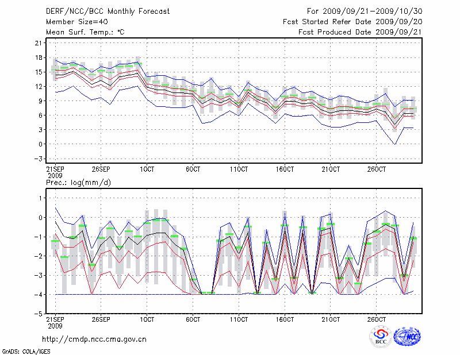Click the Member Size=40 label
This screenshot has width=460, height=355.
point(73,22)
